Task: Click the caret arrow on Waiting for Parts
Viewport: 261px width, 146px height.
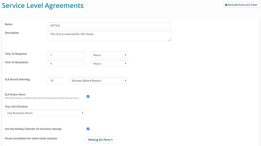Action: [112, 140]
